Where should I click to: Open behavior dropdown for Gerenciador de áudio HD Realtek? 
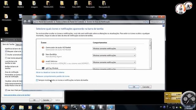point(114,49)
